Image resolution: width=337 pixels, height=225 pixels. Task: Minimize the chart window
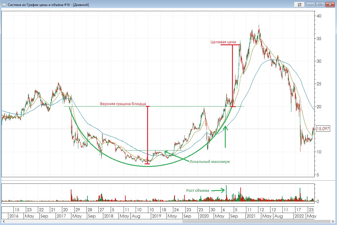tap(311, 4)
